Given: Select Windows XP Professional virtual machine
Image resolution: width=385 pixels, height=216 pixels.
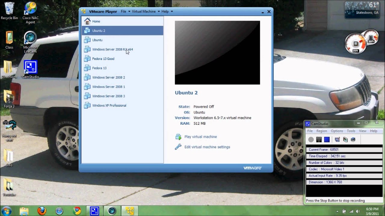Looking at the screenshot, I should click(122, 105).
